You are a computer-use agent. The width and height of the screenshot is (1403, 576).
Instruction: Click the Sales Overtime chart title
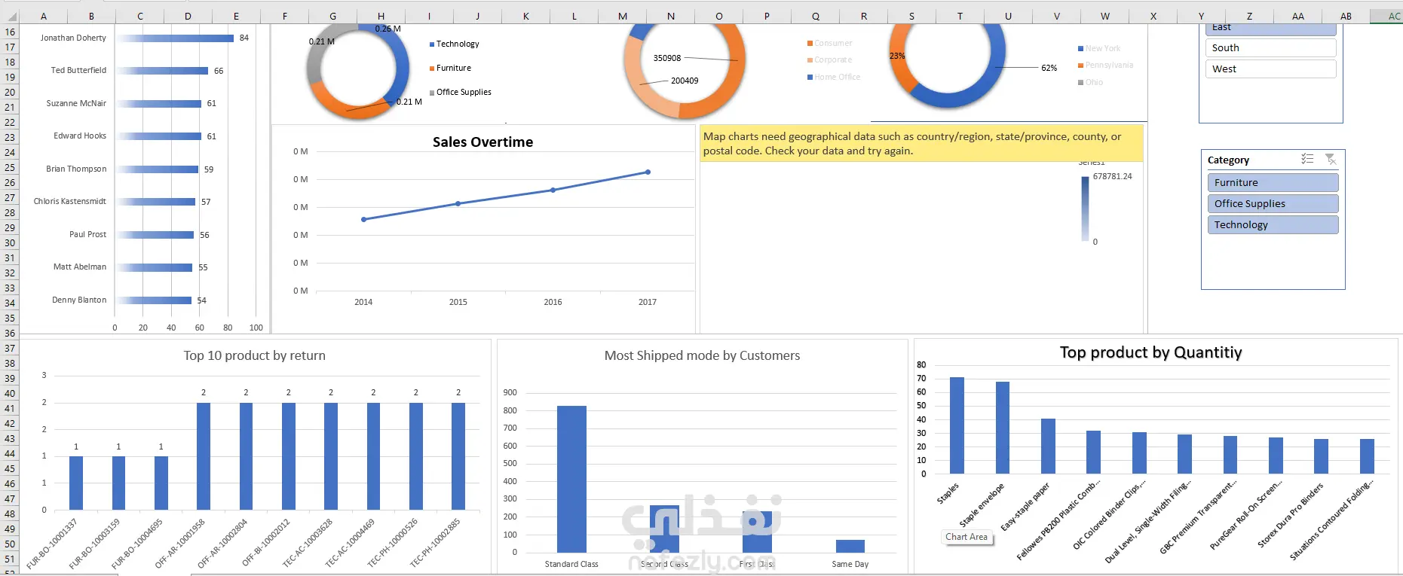(482, 142)
